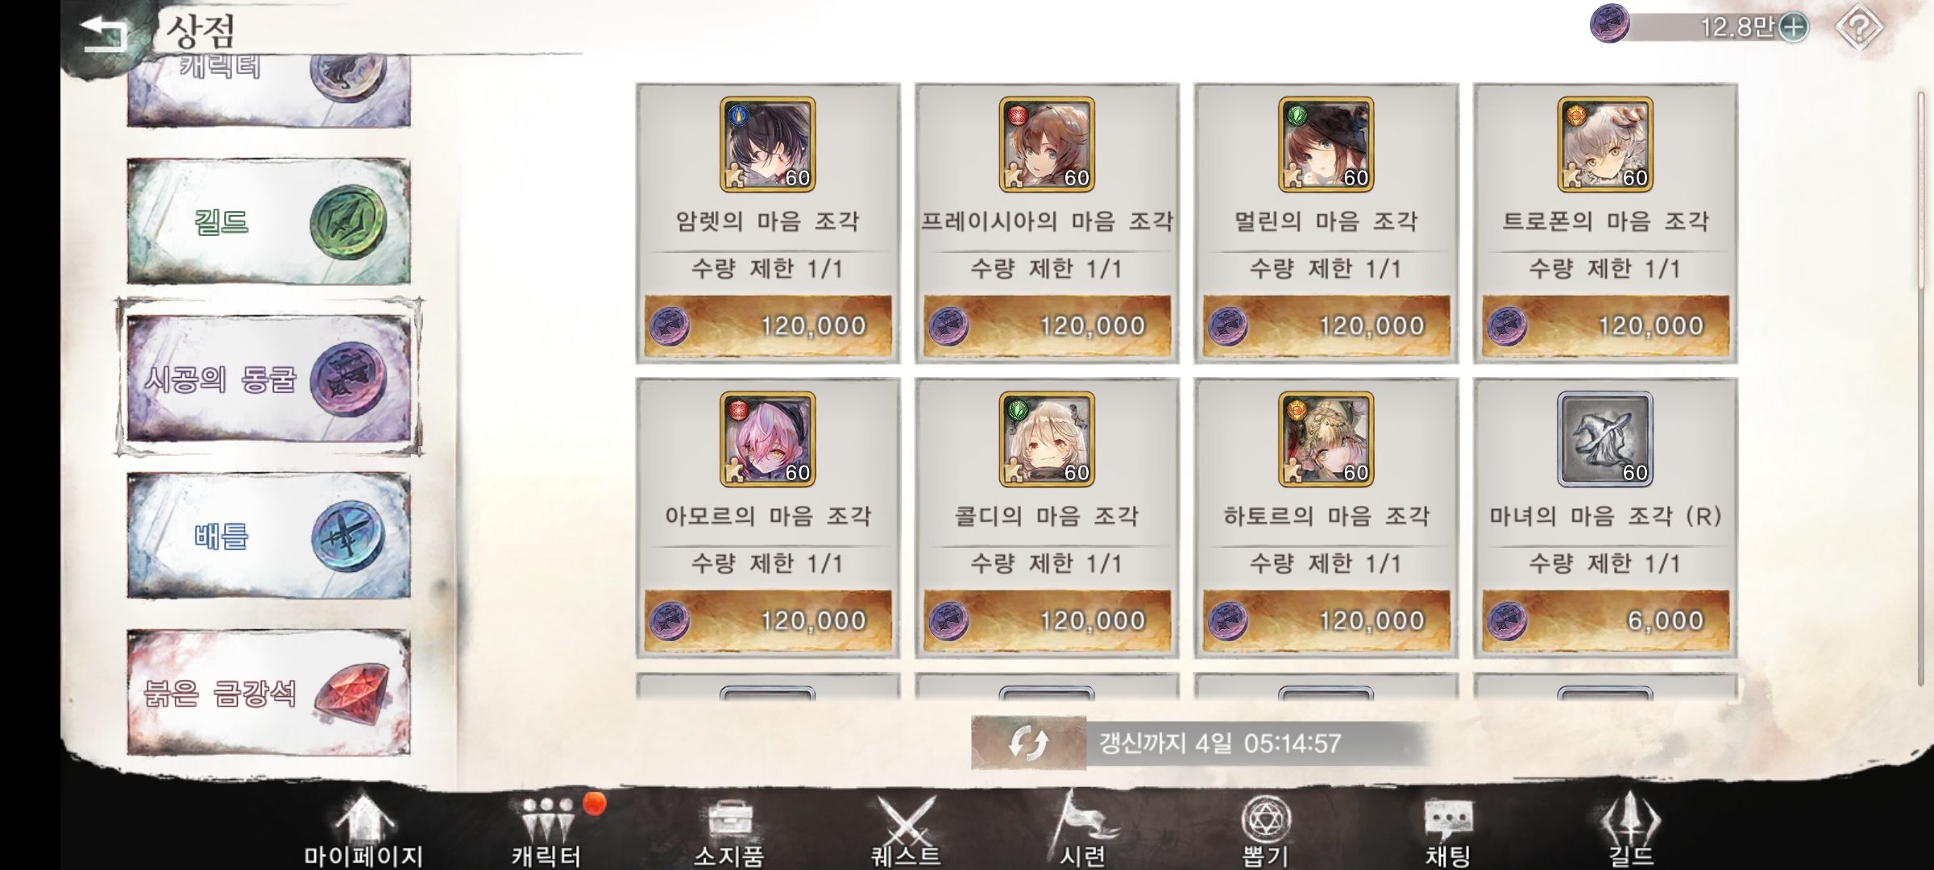Select 하토르의 마음 조각 character thumbnail
The image size is (1934, 870).
(1326, 440)
